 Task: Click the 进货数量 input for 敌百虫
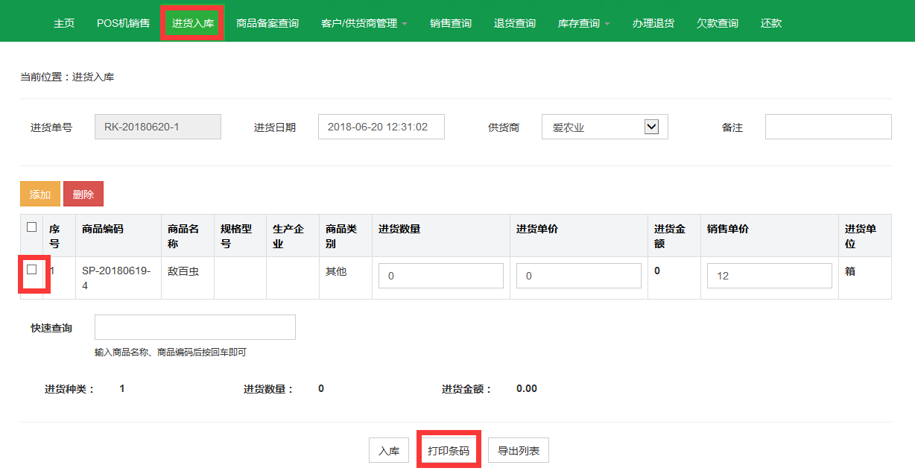[x=441, y=276]
